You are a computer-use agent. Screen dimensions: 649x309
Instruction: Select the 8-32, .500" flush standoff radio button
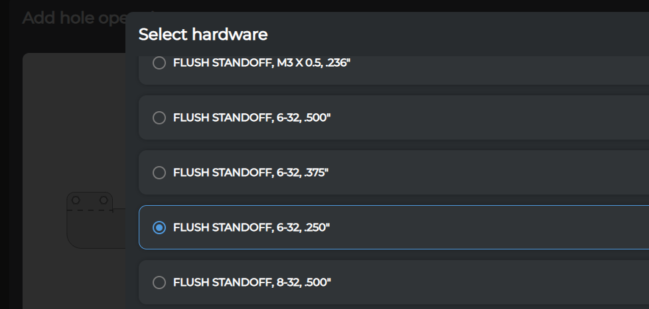pos(159,283)
